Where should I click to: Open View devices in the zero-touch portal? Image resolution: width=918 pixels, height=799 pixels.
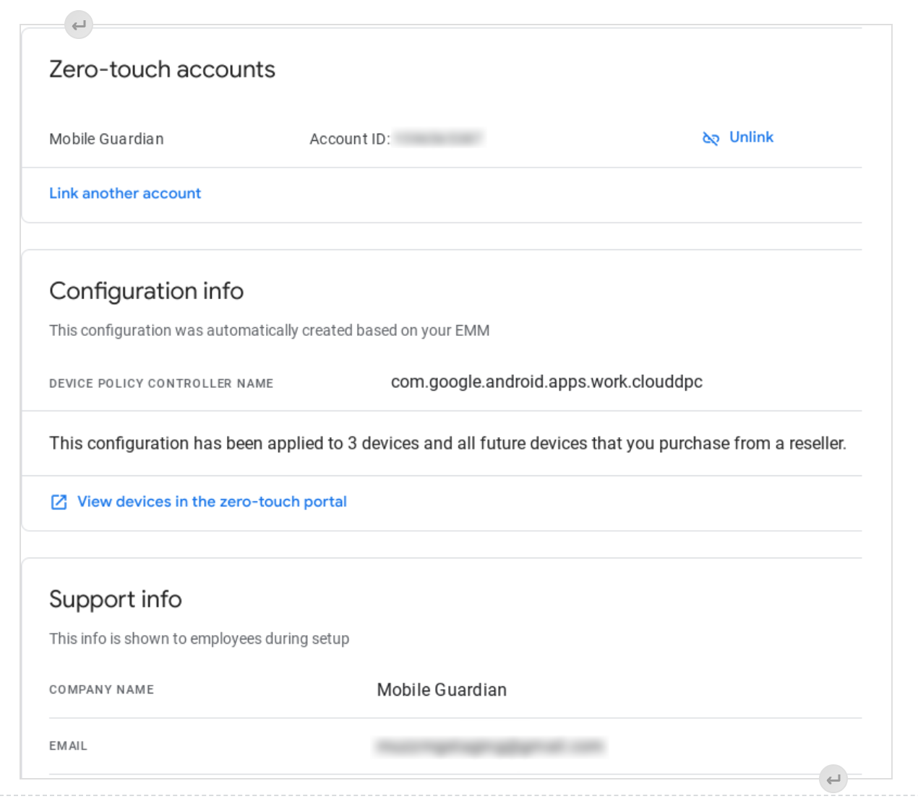pyautogui.click(x=212, y=501)
